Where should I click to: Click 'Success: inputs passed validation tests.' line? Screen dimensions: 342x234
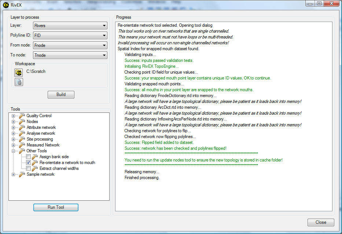(159, 60)
